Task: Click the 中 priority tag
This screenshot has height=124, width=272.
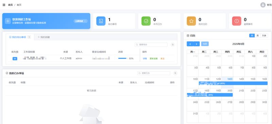Action: click(x=15, y=59)
